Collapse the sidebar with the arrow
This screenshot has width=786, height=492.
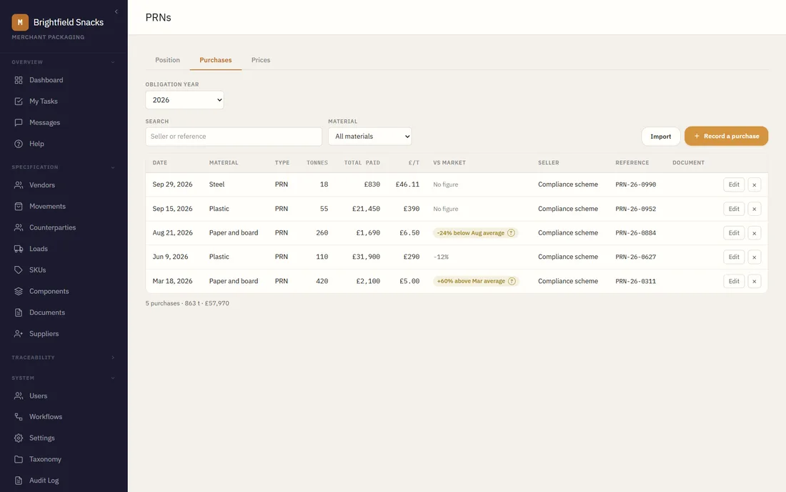116,11
